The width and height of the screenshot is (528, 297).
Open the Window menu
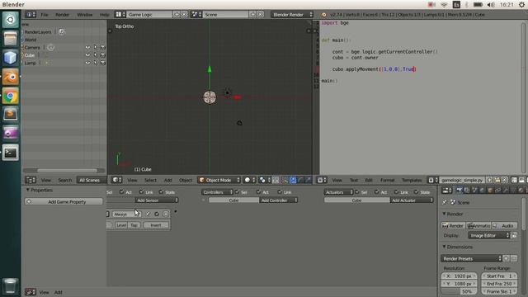pos(84,15)
